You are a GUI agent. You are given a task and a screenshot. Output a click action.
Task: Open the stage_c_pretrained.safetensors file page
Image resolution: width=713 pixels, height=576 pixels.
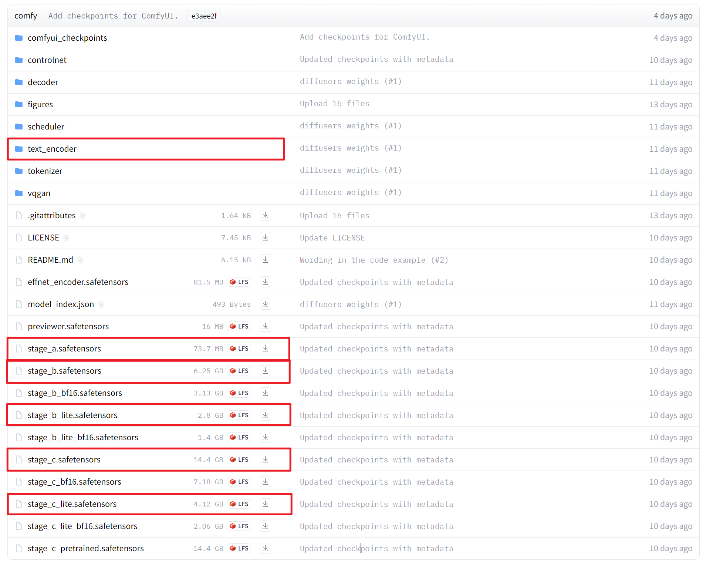click(x=86, y=548)
